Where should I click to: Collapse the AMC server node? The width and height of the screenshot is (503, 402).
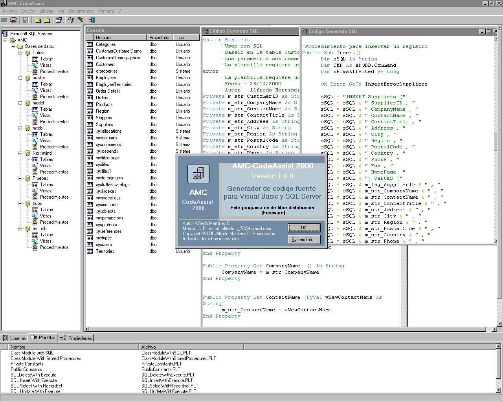tap(6, 40)
